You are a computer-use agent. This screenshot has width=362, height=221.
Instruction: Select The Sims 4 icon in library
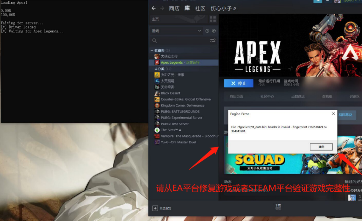tap(157, 130)
